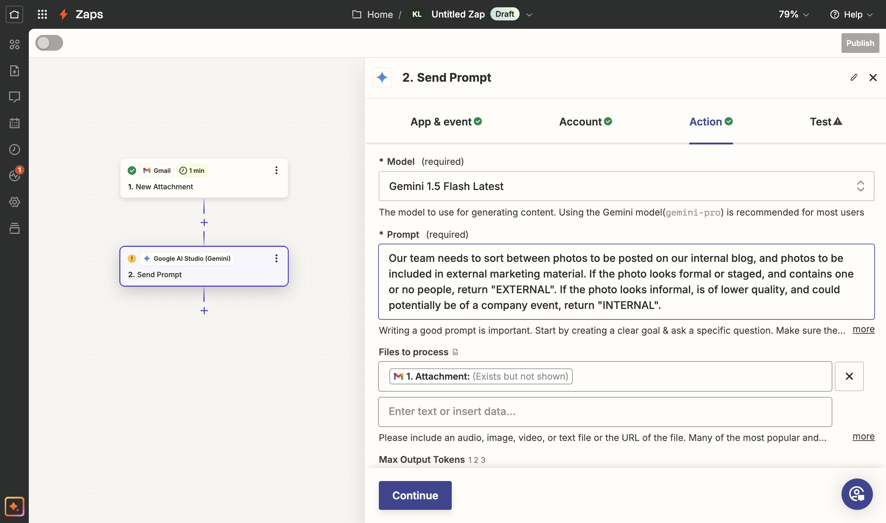The height and width of the screenshot is (523, 886).
Task: Open the Zapier home icon
Action: click(14, 14)
